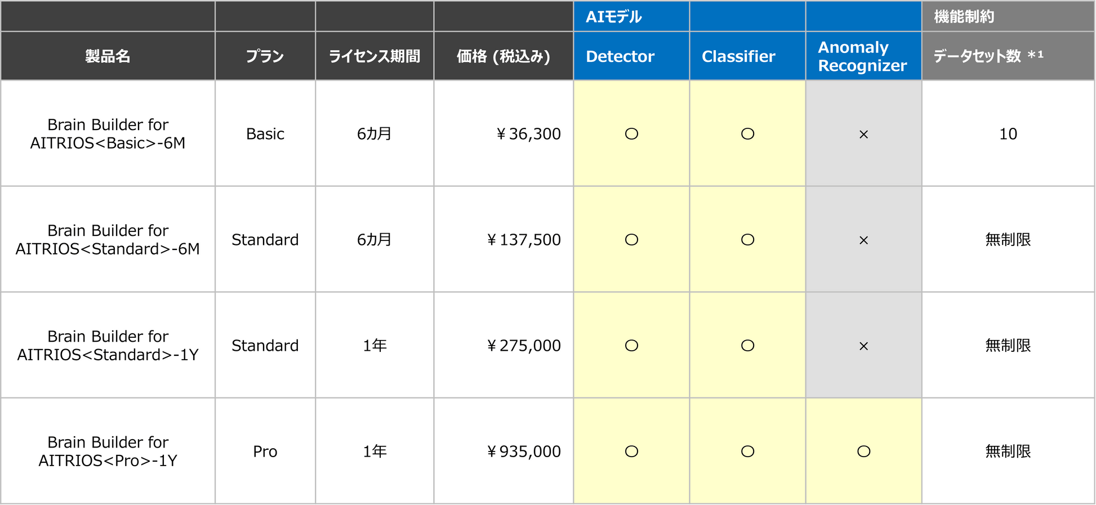Click the 機能制約 group header
Screen dimensions: 1096x505
pyautogui.click(x=964, y=17)
